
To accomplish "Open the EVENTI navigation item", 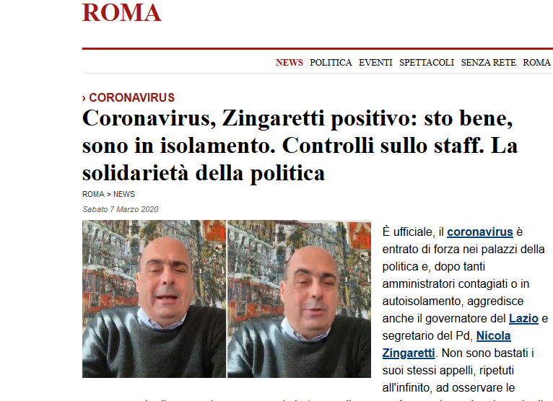I will 375,62.
